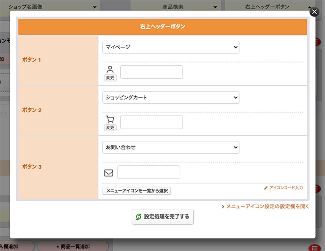This screenshot has width=325, height=251.
Task: Click 設定処理を完了する to finish settings
Action: tap(162, 217)
